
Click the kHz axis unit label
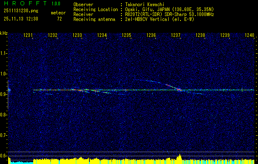coord(4,33)
